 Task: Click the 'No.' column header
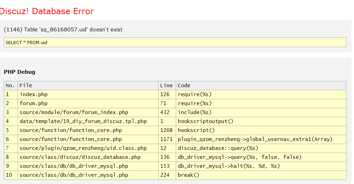(11, 85)
